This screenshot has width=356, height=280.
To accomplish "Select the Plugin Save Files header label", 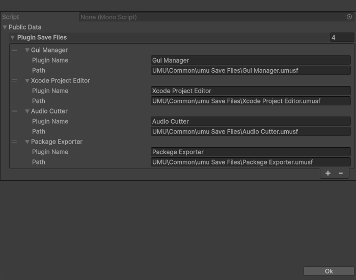I will pyautogui.click(x=42, y=38).
